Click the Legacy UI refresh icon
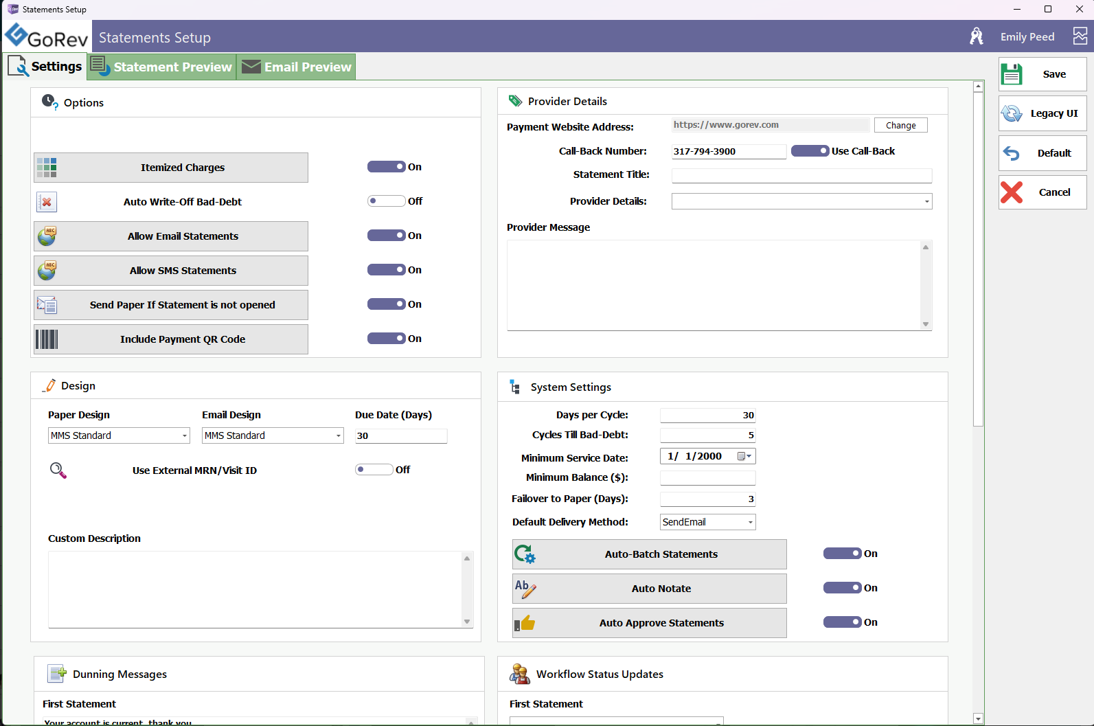1094x726 pixels. (1012, 113)
